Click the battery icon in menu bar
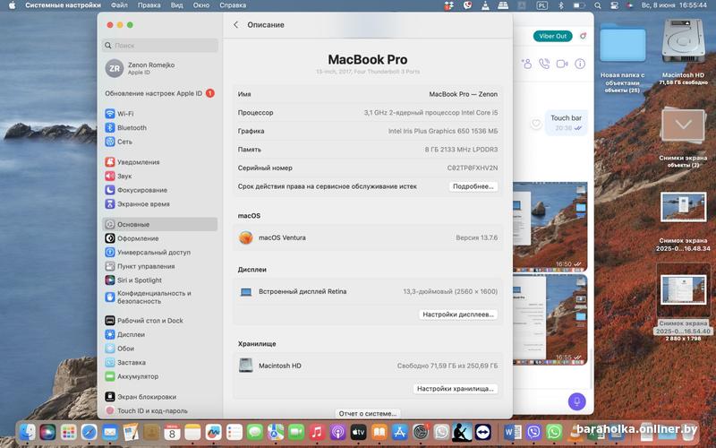This screenshot has width=716, height=448. click(x=579, y=5)
